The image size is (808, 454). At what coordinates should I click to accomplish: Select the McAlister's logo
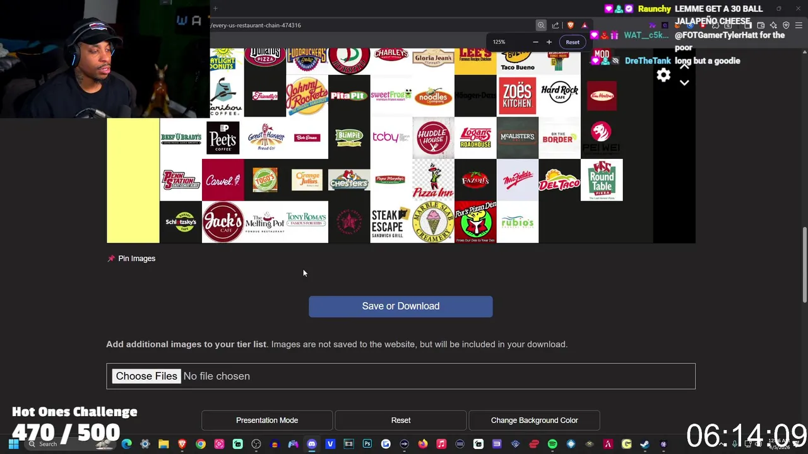click(518, 138)
